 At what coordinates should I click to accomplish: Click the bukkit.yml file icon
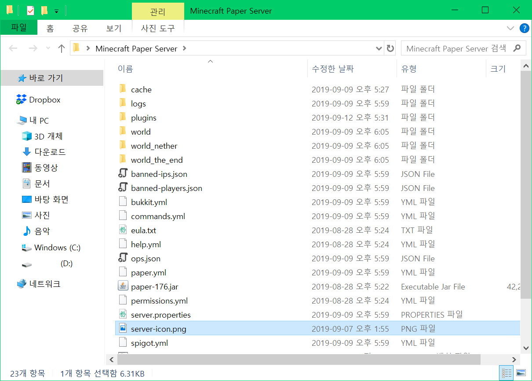tap(123, 202)
